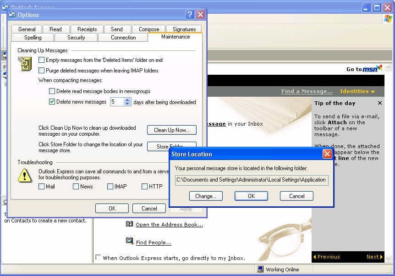
Task: Click the Go to MSN logo
Action: tap(373, 69)
